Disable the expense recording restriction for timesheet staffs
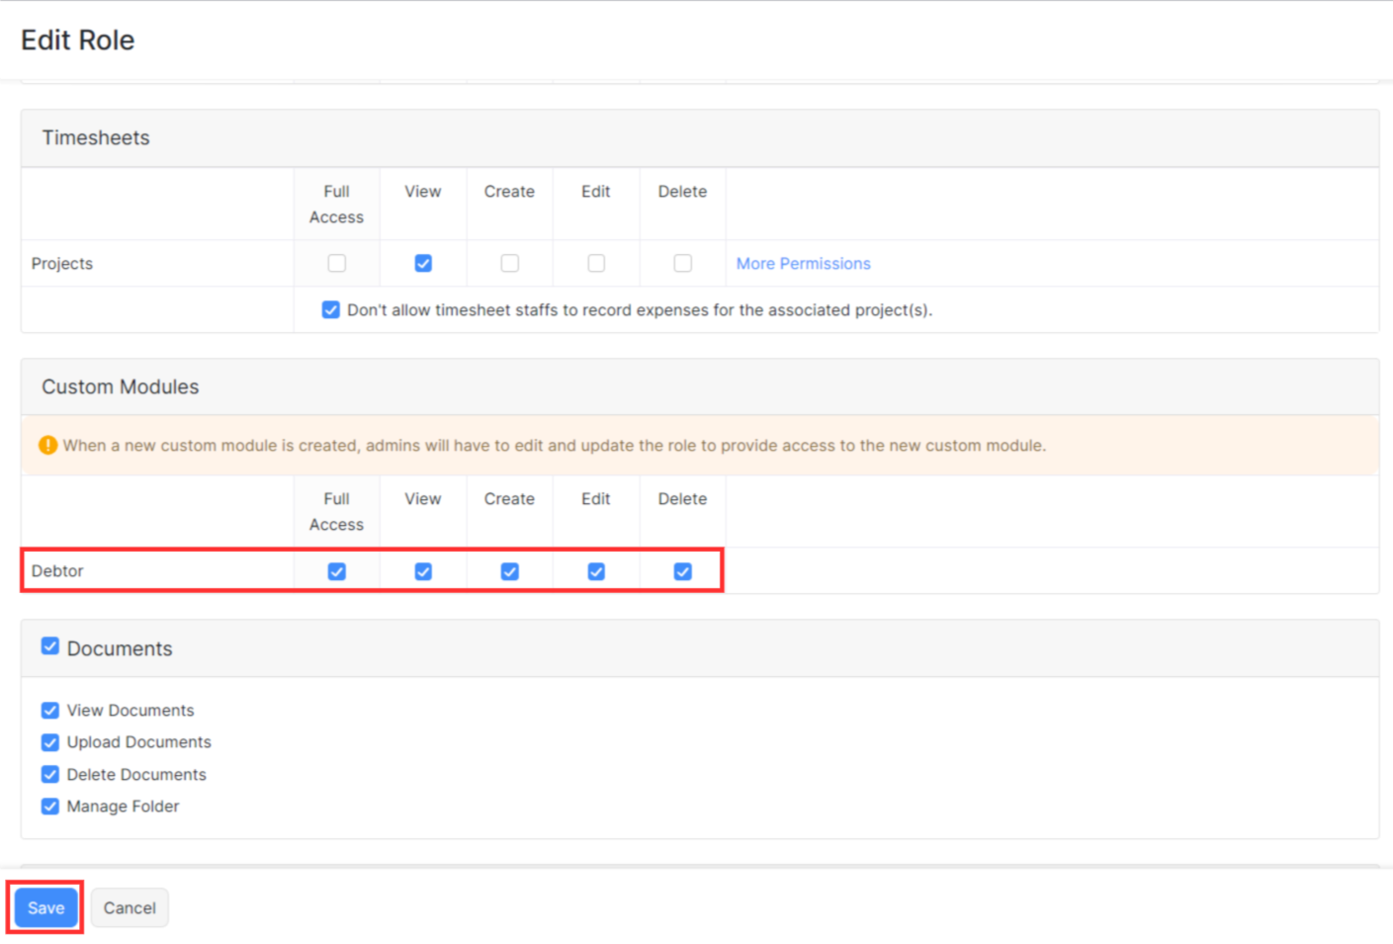Image resolution: width=1393 pixels, height=944 pixels. [330, 309]
